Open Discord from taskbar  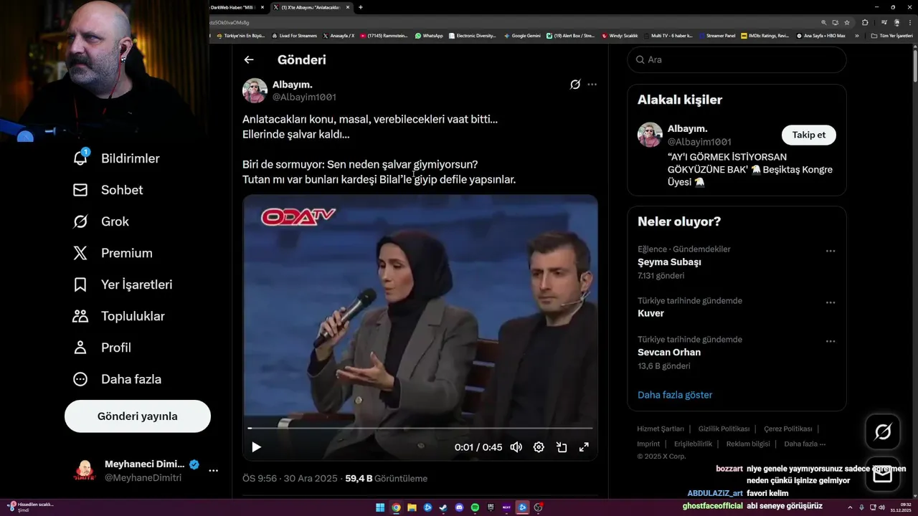pyautogui.click(x=460, y=507)
